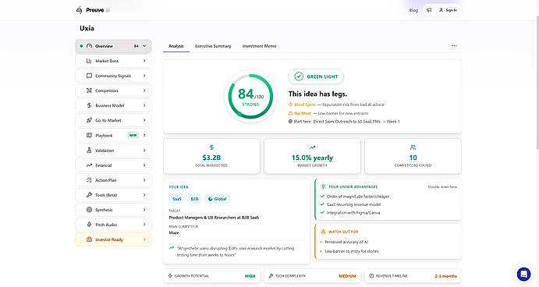Open the Blog link
Screen dimensions: 539x287
413,10
